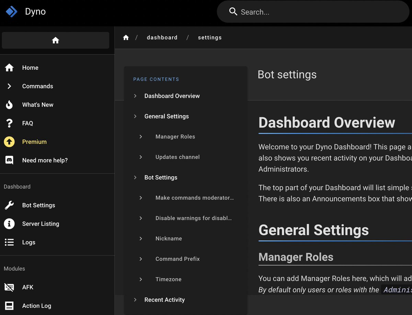Jump to Nickname in page contents
This screenshot has width=412, height=315.
click(169, 238)
